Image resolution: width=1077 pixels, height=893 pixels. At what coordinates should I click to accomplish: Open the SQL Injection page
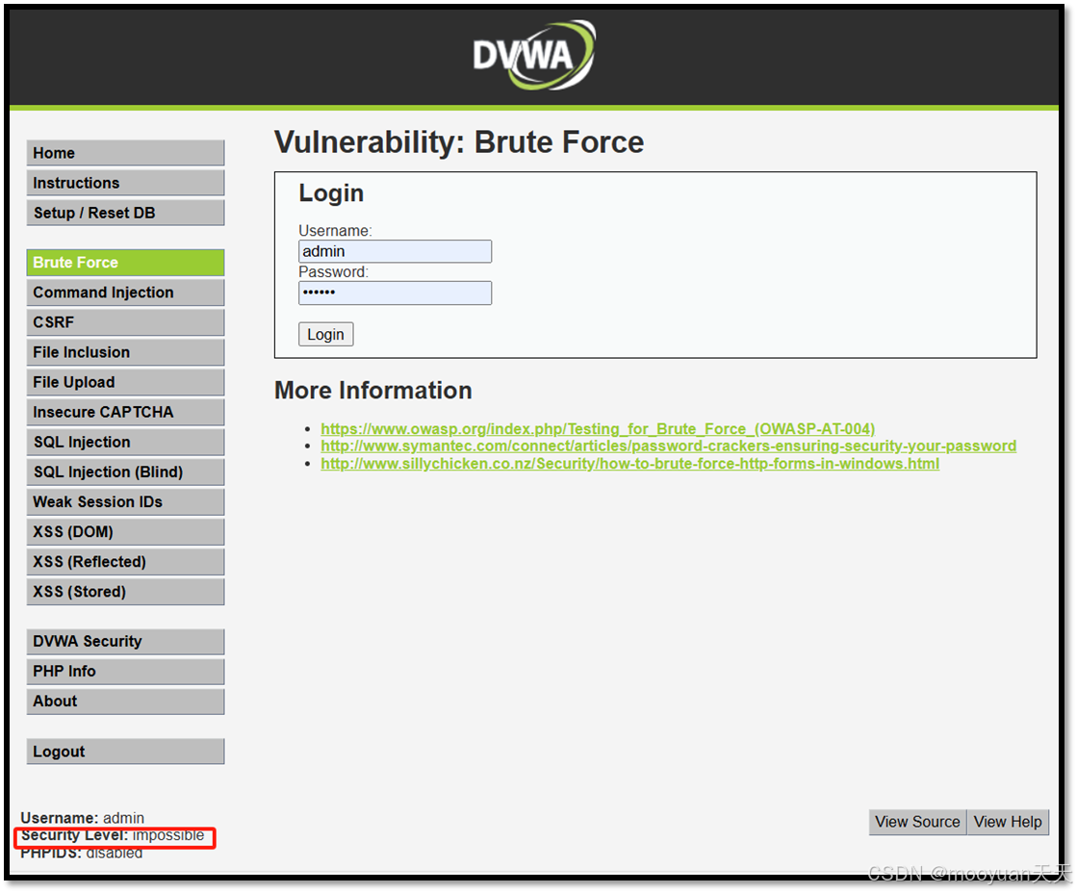pos(126,443)
